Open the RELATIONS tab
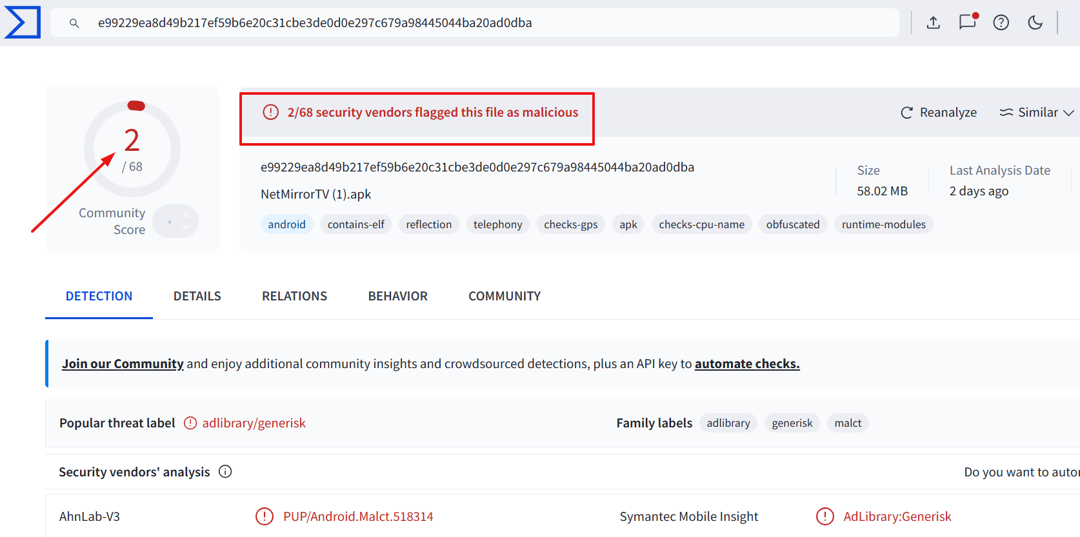The height and width of the screenshot is (537, 1080). pyautogui.click(x=294, y=296)
